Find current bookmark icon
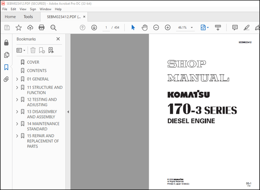This screenshot has height=190, width=260. pyautogui.click(x=51, y=50)
